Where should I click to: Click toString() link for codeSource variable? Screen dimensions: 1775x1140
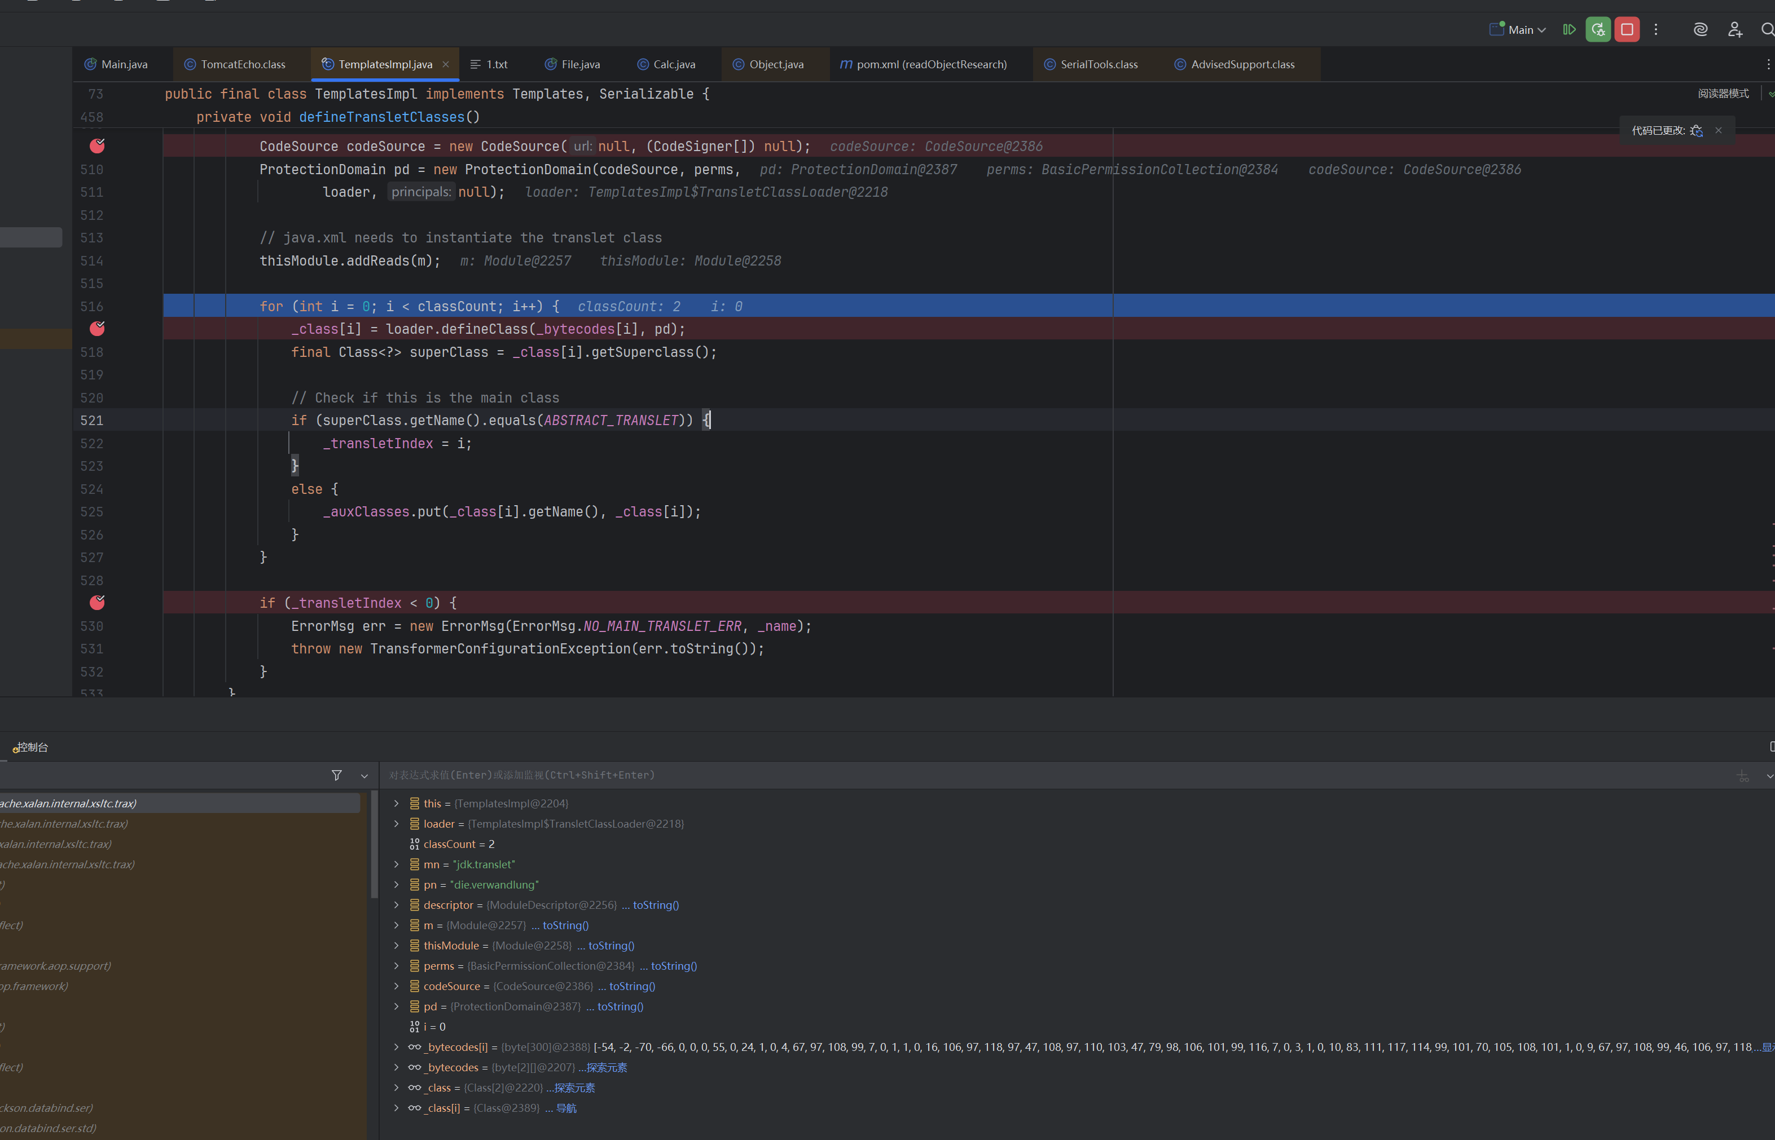(x=632, y=986)
